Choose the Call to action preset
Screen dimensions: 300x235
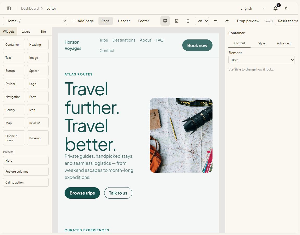point(26,182)
